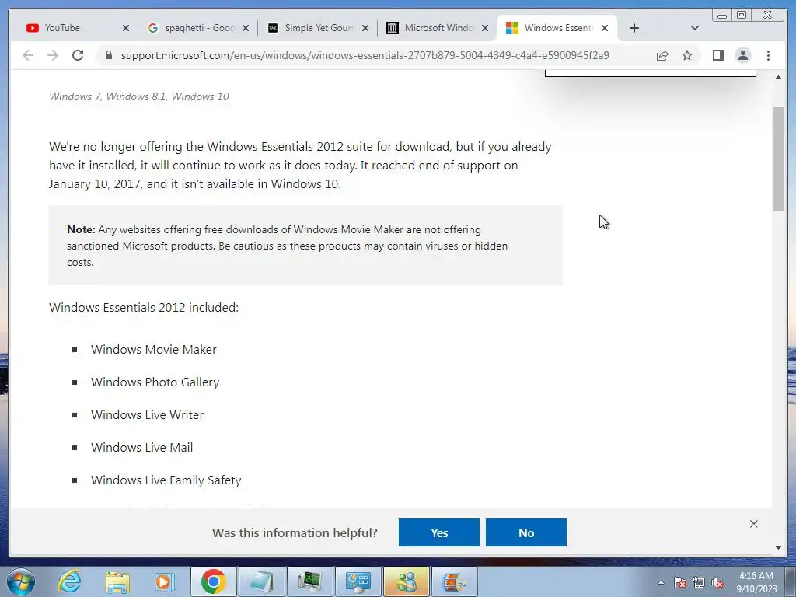Viewport: 796px width, 597px height.
Task: Share this page icon
Action: click(662, 55)
